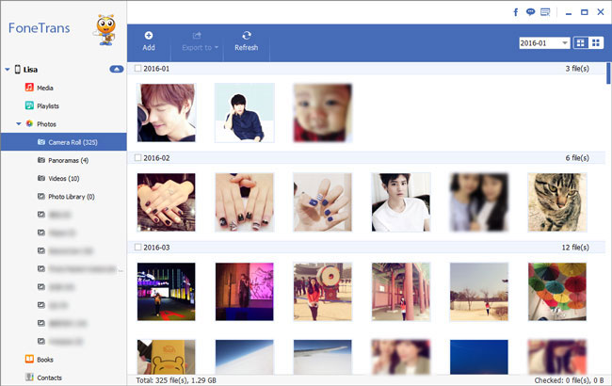Check the 2016-02 group checkbox
This screenshot has width=612, height=386.
pos(137,157)
